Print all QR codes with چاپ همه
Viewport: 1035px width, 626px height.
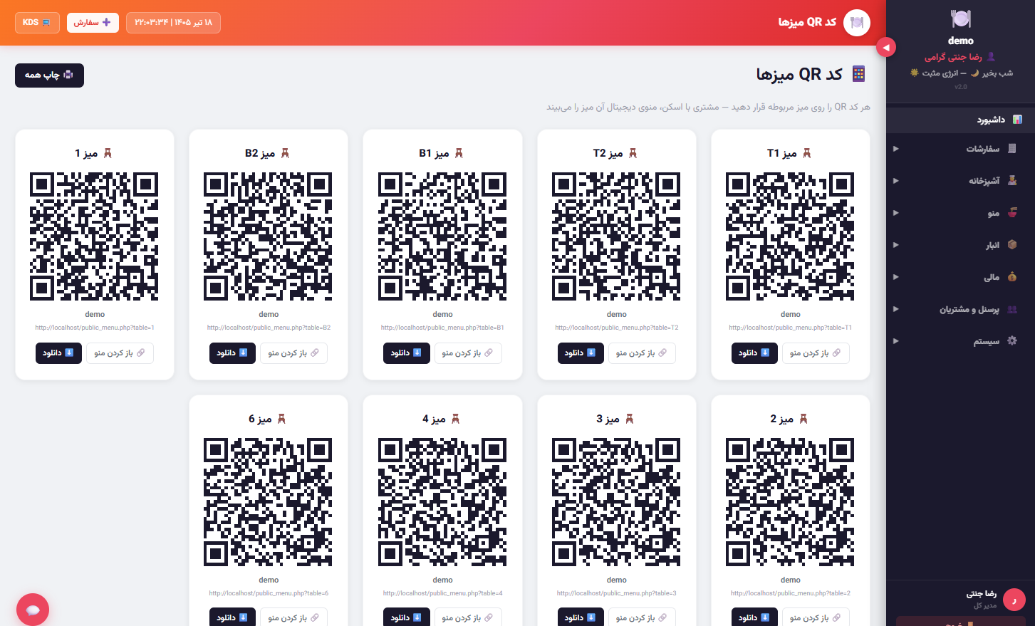49,75
